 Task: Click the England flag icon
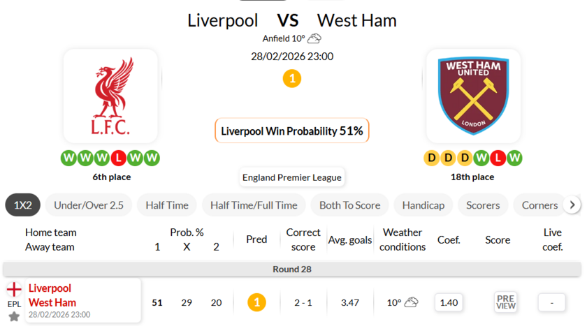[14, 289]
